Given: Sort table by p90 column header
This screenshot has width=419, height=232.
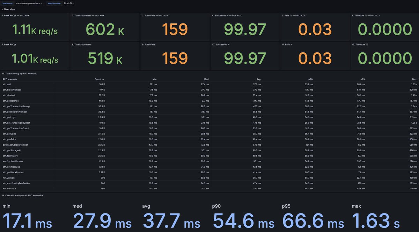Looking at the screenshot, I should (310, 79).
